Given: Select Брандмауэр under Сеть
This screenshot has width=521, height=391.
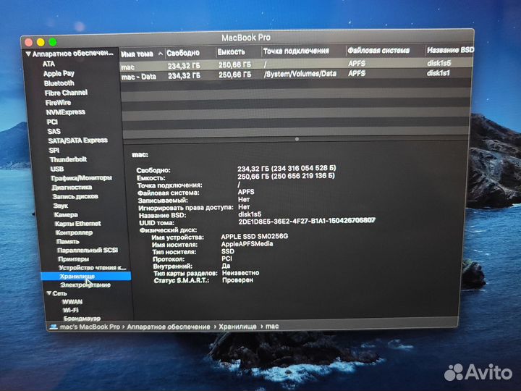Looking at the screenshot, I should coord(82,319).
